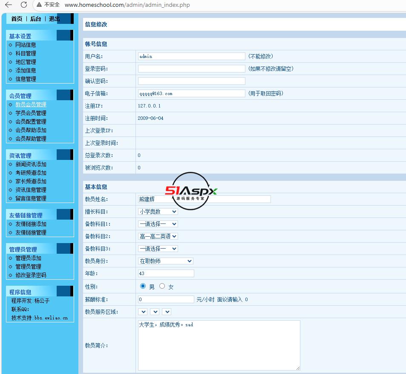The image size is (406, 374).
Task: Open the 备教科目2 dropdown
Action: [158, 236]
